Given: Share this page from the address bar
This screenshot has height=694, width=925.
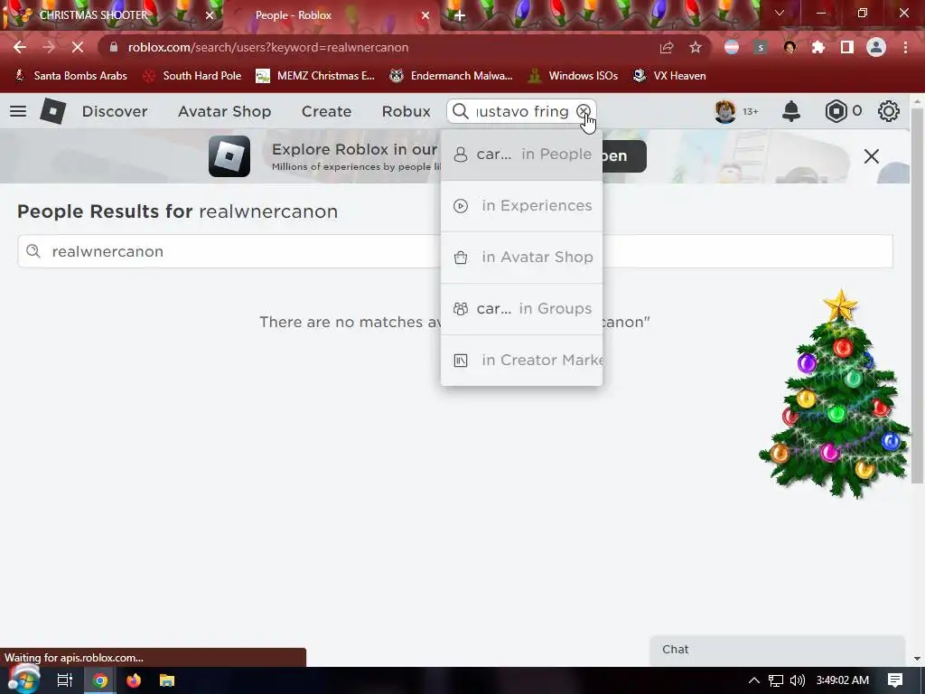Looking at the screenshot, I should pos(667,47).
